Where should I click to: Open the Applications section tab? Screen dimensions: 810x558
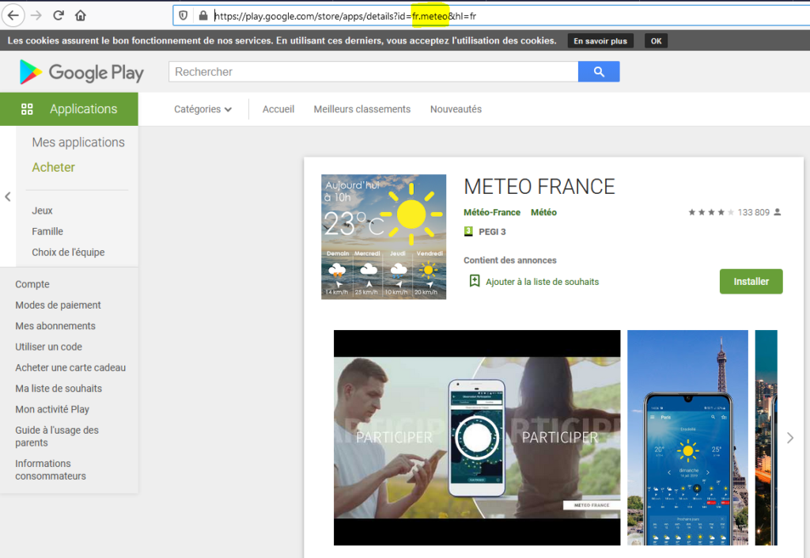click(70, 109)
